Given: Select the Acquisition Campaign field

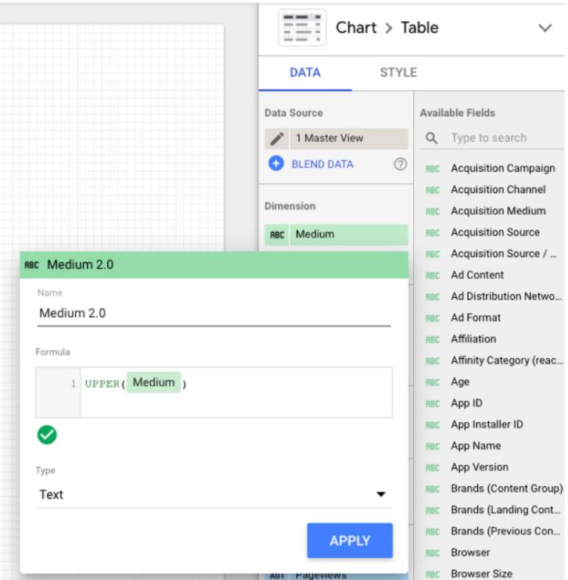Looking at the screenshot, I should point(502,168).
